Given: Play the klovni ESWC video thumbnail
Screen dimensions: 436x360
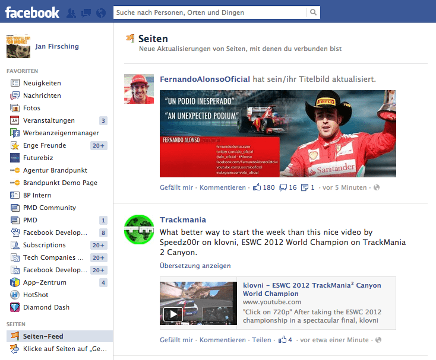Looking at the screenshot, I should click(x=198, y=303).
